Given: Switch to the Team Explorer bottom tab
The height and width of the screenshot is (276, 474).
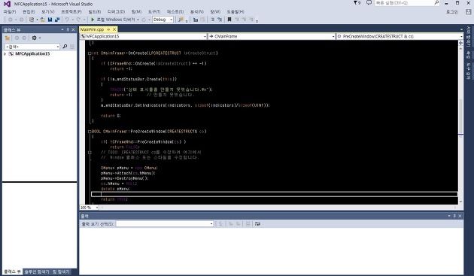Looking at the screenshot, I should coord(61,271).
